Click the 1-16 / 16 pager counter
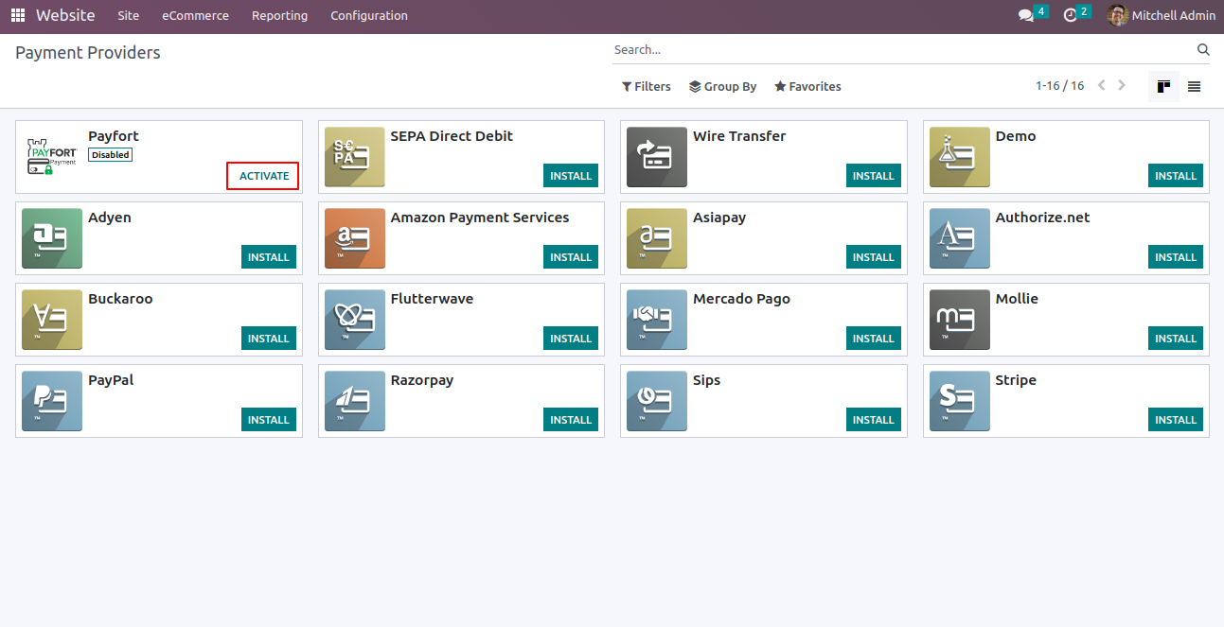The height and width of the screenshot is (627, 1224). [1059, 86]
